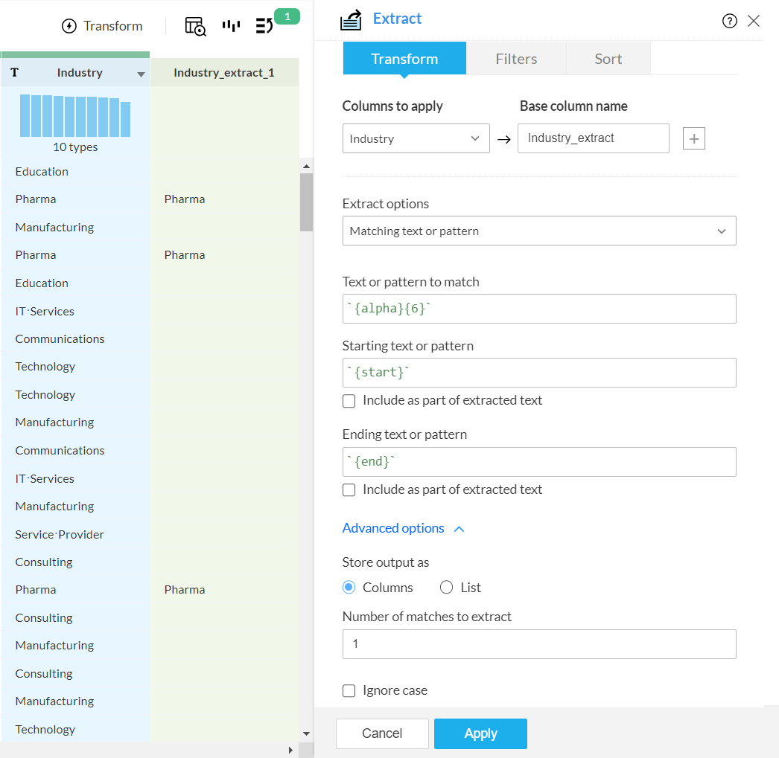This screenshot has height=758, width=779.
Task: Click the help question mark icon
Action: coord(729,21)
